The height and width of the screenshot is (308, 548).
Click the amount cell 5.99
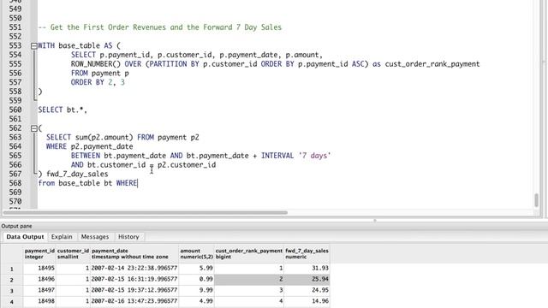click(196, 268)
